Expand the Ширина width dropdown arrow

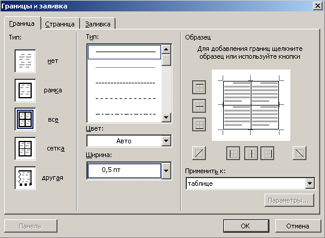pyautogui.click(x=166, y=171)
